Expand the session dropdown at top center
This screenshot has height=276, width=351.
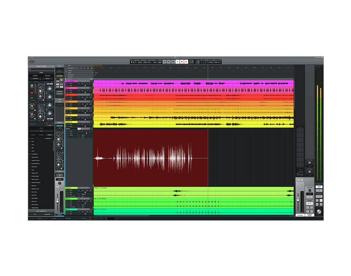(x=176, y=57)
